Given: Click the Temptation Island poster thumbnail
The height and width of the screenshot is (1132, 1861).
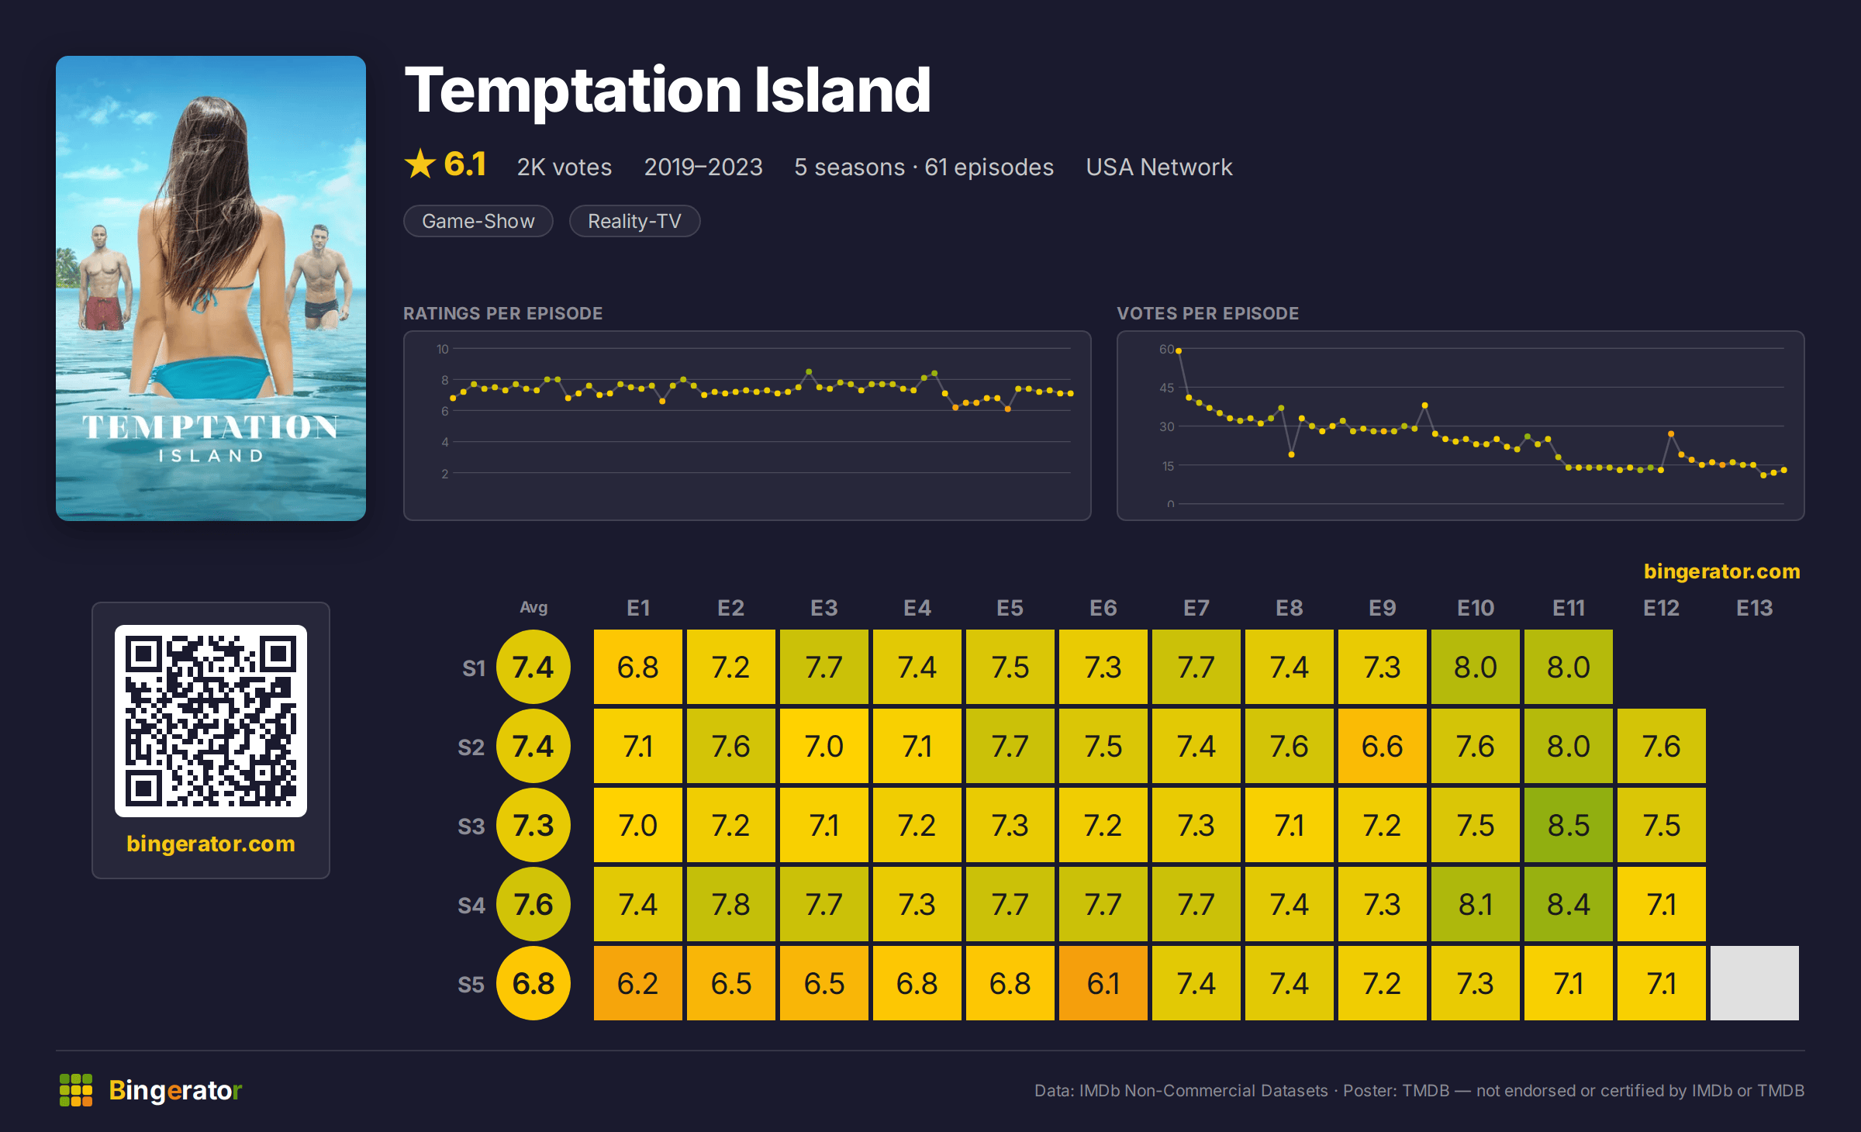Looking at the screenshot, I should pos(211,288).
